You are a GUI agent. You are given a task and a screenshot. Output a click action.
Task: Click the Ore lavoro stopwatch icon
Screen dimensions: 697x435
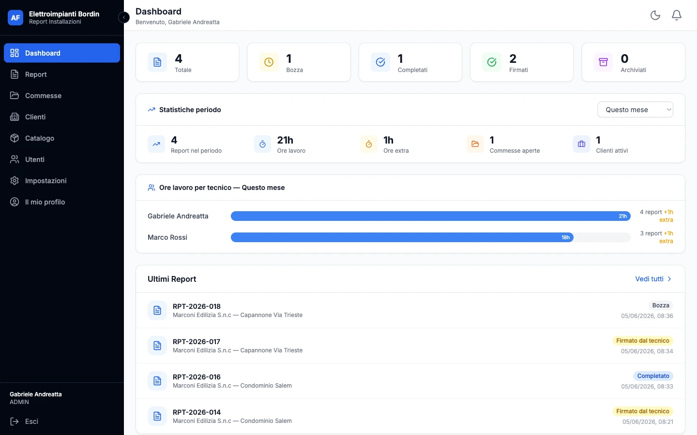[x=262, y=144]
